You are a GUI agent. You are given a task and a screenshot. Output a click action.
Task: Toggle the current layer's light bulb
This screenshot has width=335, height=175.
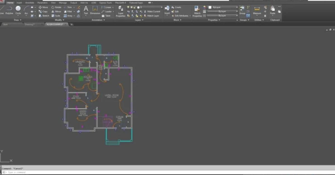(128, 7)
